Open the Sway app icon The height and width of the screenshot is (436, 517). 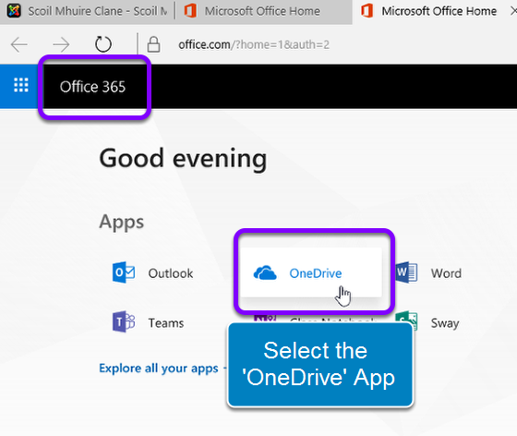tap(407, 320)
